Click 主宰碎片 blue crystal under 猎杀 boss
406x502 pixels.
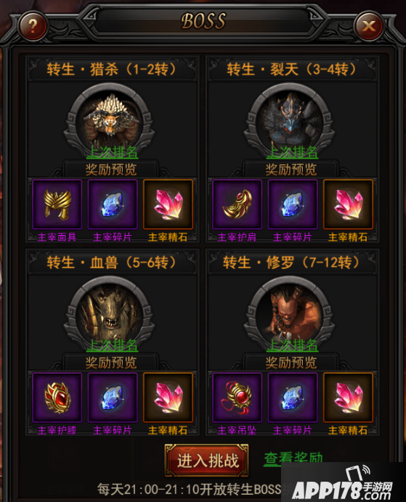click(x=113, y=205)
